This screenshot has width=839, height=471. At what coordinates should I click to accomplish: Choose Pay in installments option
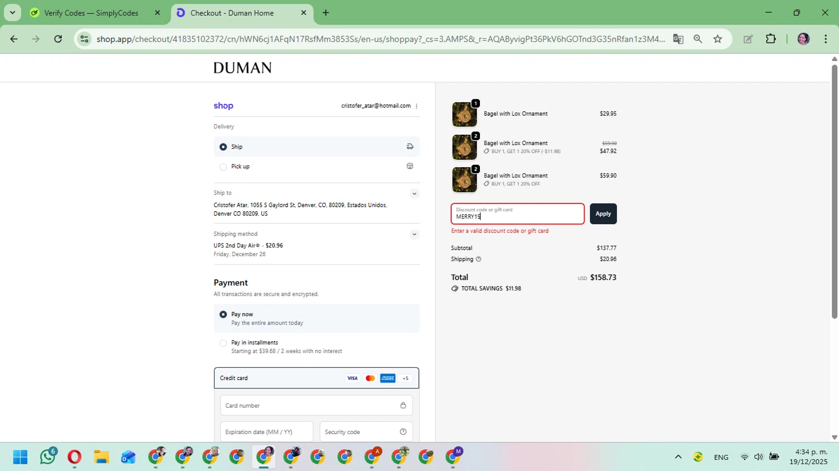point(223,343)
